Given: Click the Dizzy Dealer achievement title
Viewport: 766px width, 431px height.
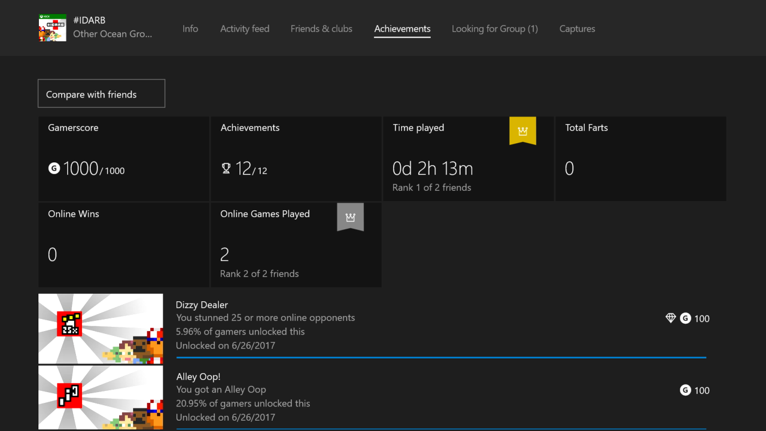Looking at the screenshot, I should pos(202,305).
